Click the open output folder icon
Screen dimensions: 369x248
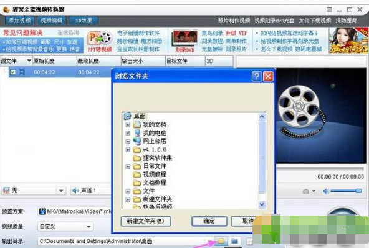point(234,241)
